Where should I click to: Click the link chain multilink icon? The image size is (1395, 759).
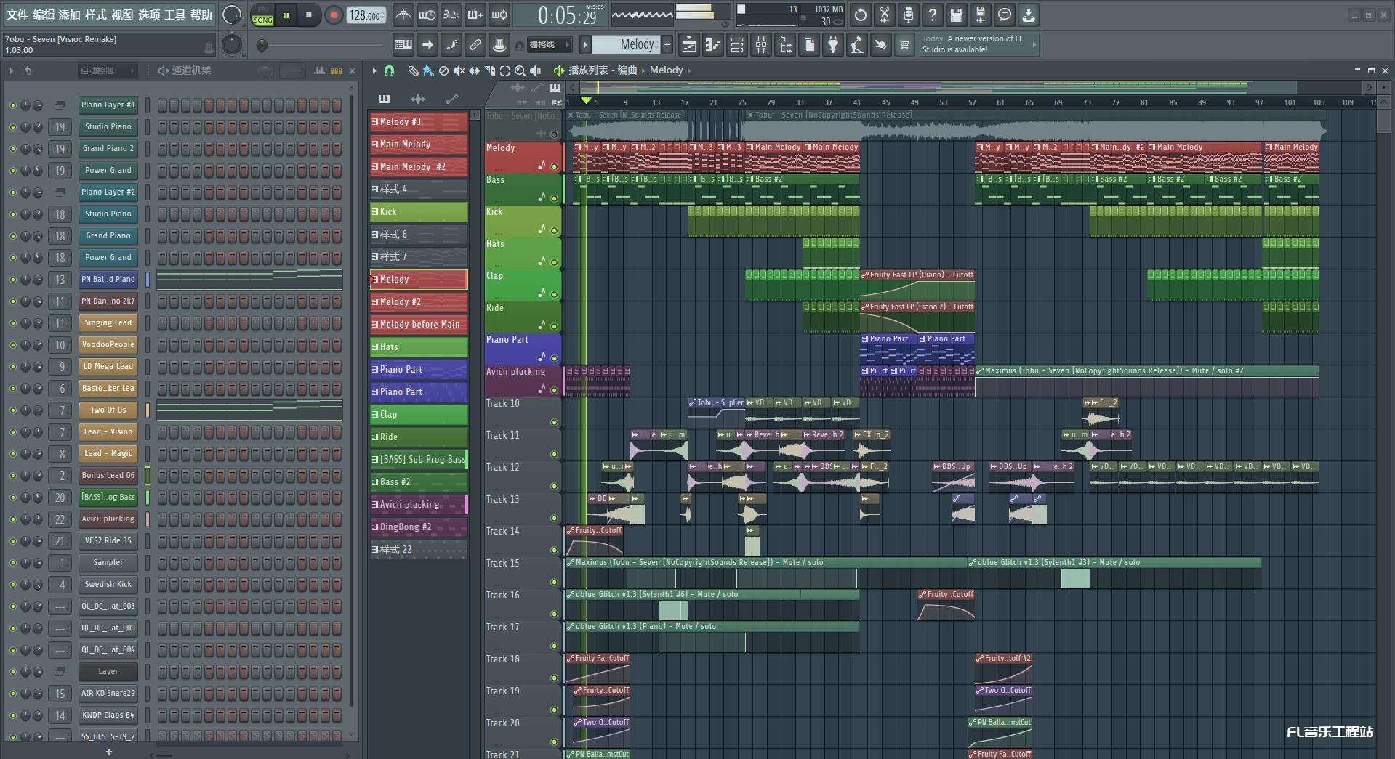[475, 45]
